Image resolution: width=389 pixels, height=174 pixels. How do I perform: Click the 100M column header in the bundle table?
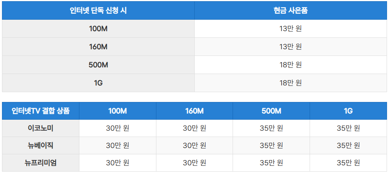pos(118,111)
